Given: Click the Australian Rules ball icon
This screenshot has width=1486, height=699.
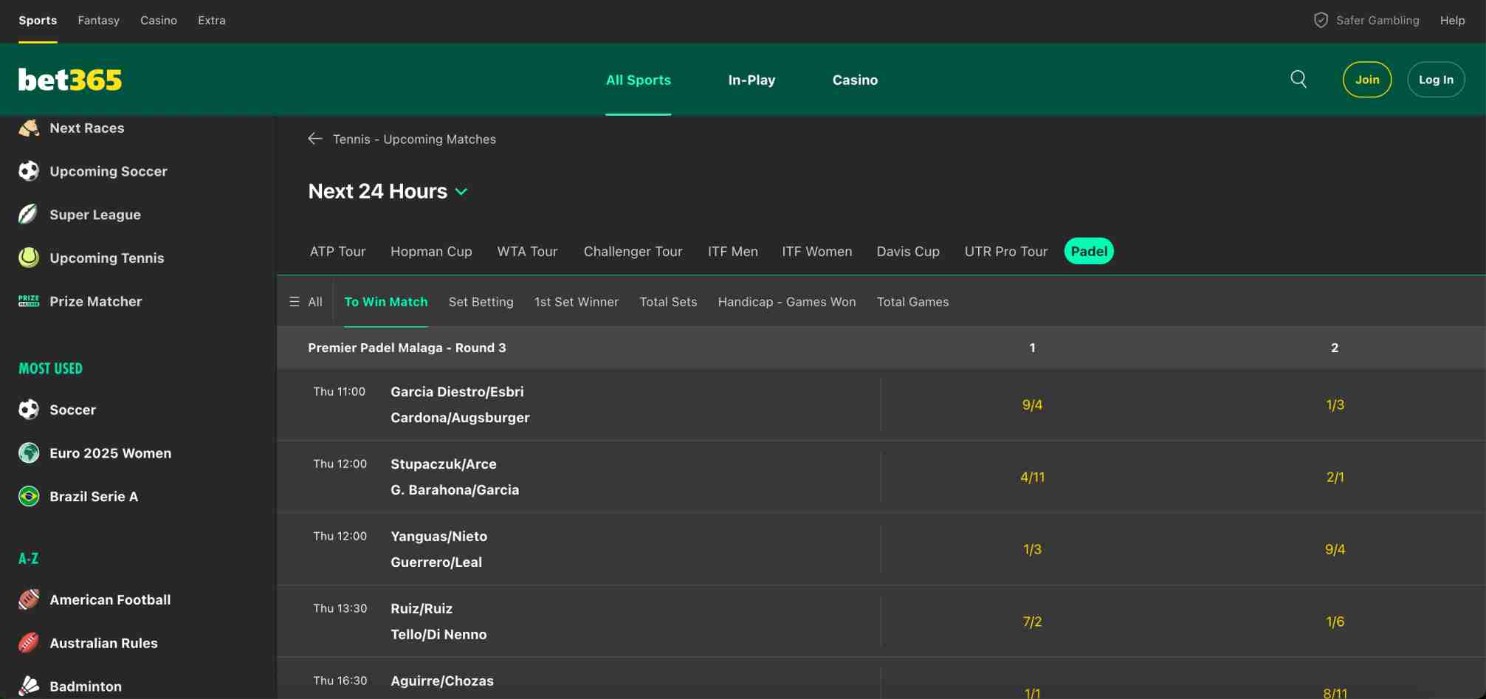Looking at the screenshot, I should coord(29,643).
